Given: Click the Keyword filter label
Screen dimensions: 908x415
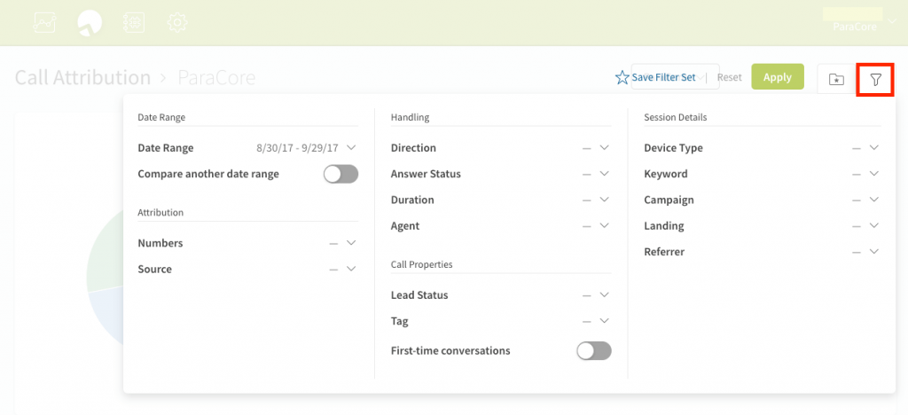Looking at the screenshot, I should 666,174.
